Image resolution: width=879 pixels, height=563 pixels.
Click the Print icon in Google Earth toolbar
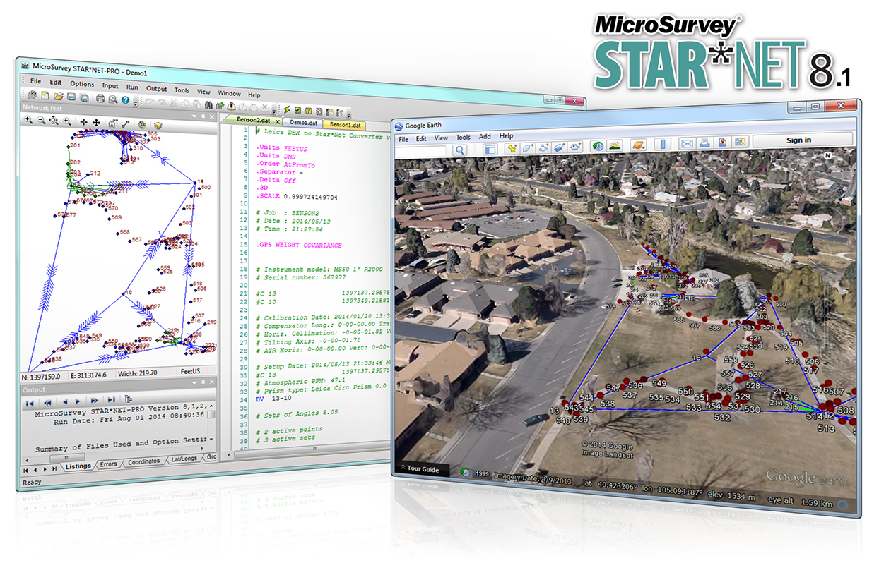(704, 143)
